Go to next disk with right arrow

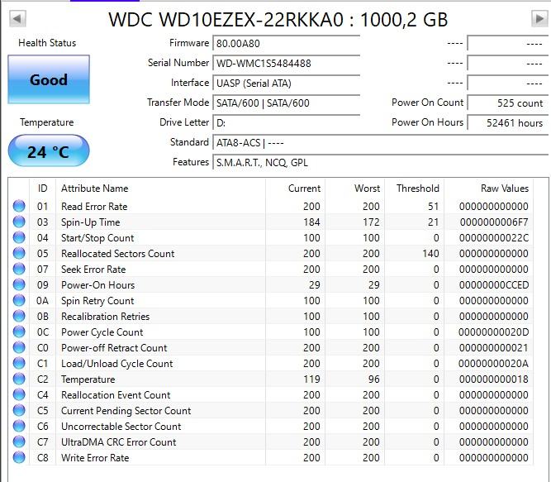click(x=539, y=19)
